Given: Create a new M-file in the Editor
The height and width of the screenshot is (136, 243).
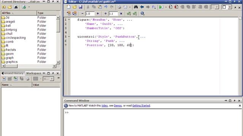Looking at the screenshot, I should [x=68, y=7].
